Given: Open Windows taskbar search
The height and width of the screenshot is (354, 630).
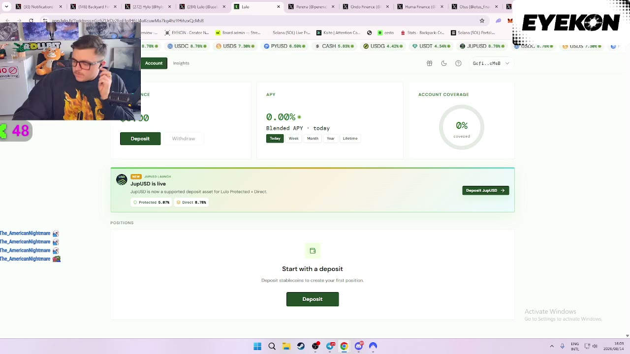Looking at the screenshot, I should point(272,346).
